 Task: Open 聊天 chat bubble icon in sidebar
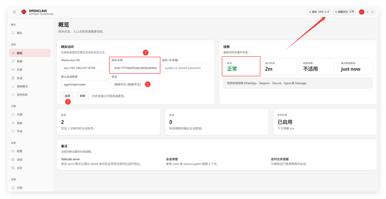tap(13, 33)
